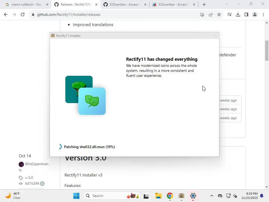Open the Task View taskbar icon
The height and width of the screenshot is (202, 269).
(x=146, y=196)
